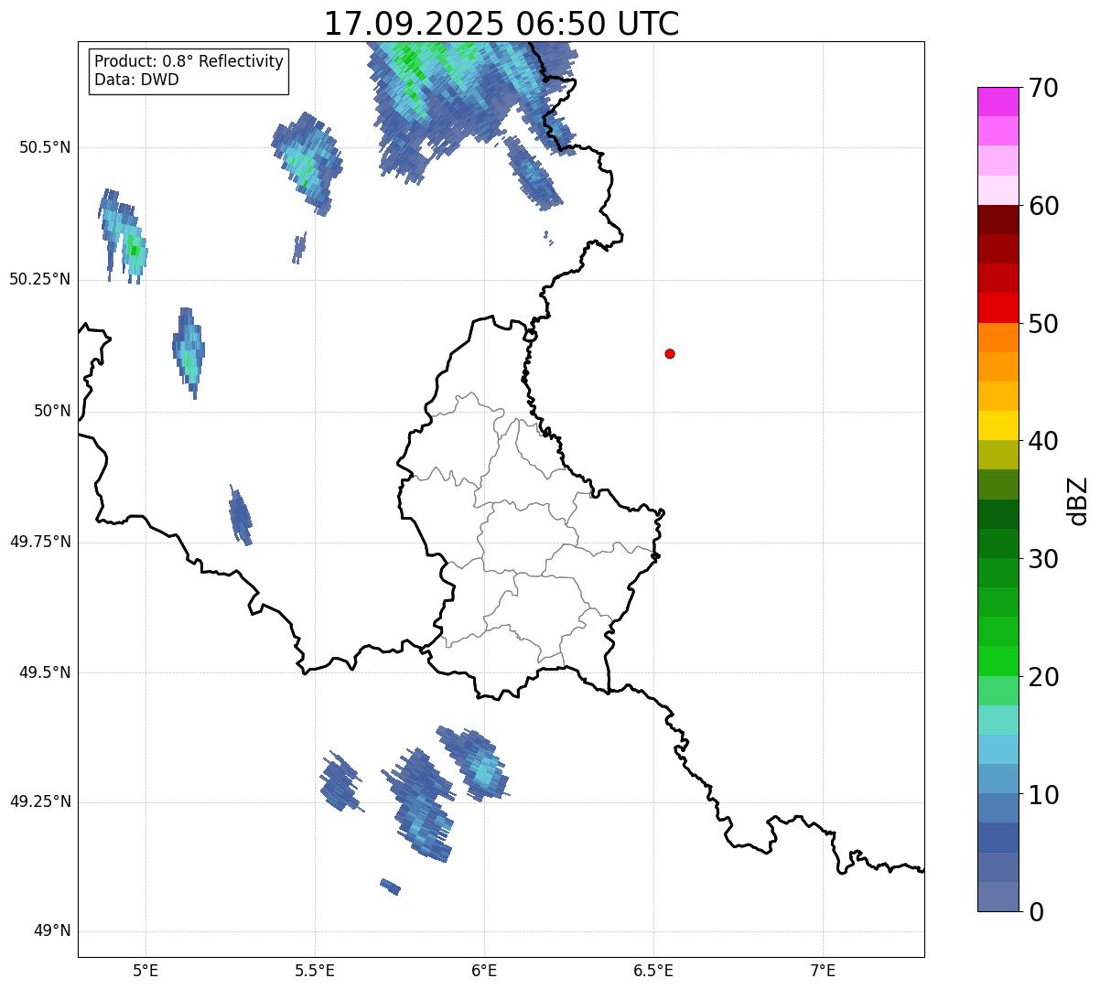1100x989 pixels.
Task: Click the bright green colorbar swatch above 20
Action: click(x=998, y=661)
